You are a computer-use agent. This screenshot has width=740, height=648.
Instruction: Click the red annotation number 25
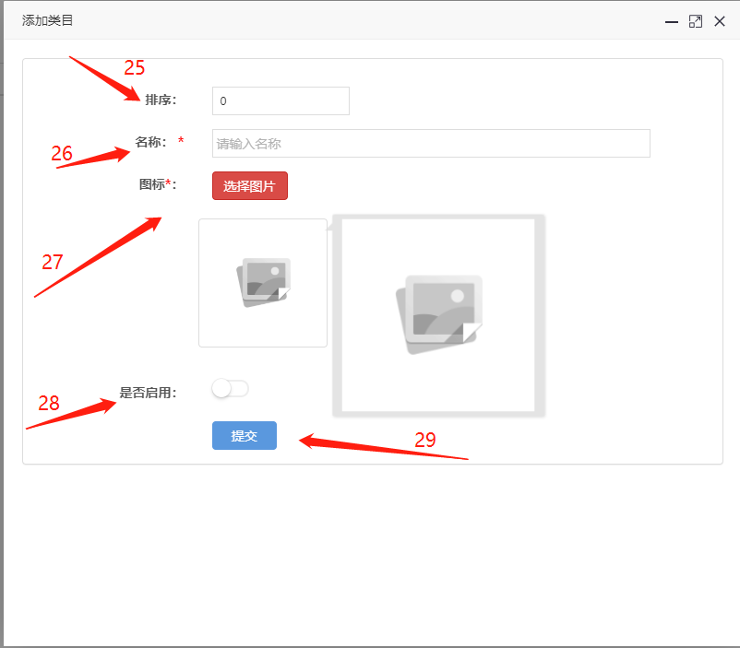[x=135, y=67]
